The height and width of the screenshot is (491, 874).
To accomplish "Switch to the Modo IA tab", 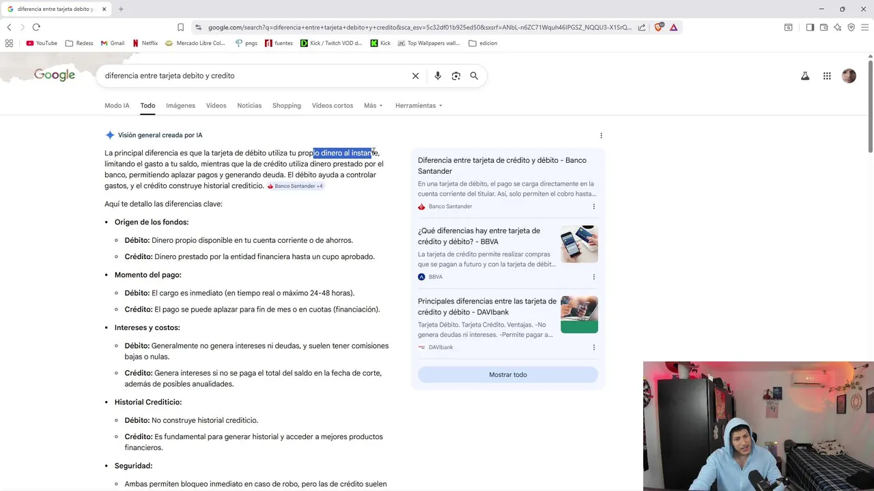I will point(117,106).
